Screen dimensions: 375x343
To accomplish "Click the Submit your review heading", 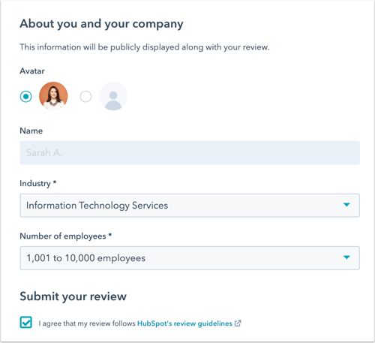I will [x=73, y=296].
